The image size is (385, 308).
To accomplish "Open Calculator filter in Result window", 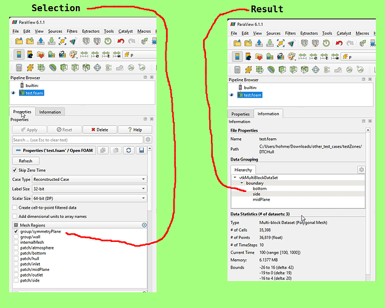I will coord(237,70).
